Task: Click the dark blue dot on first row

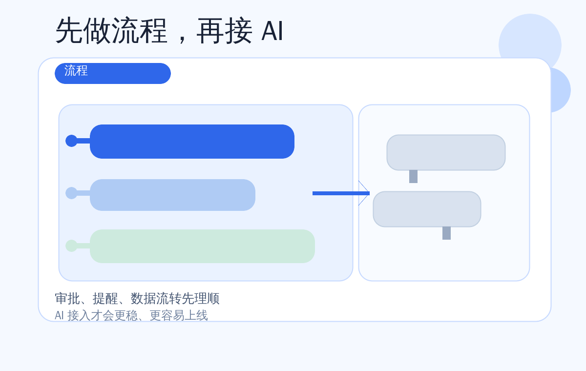Action: pos(71,141)
